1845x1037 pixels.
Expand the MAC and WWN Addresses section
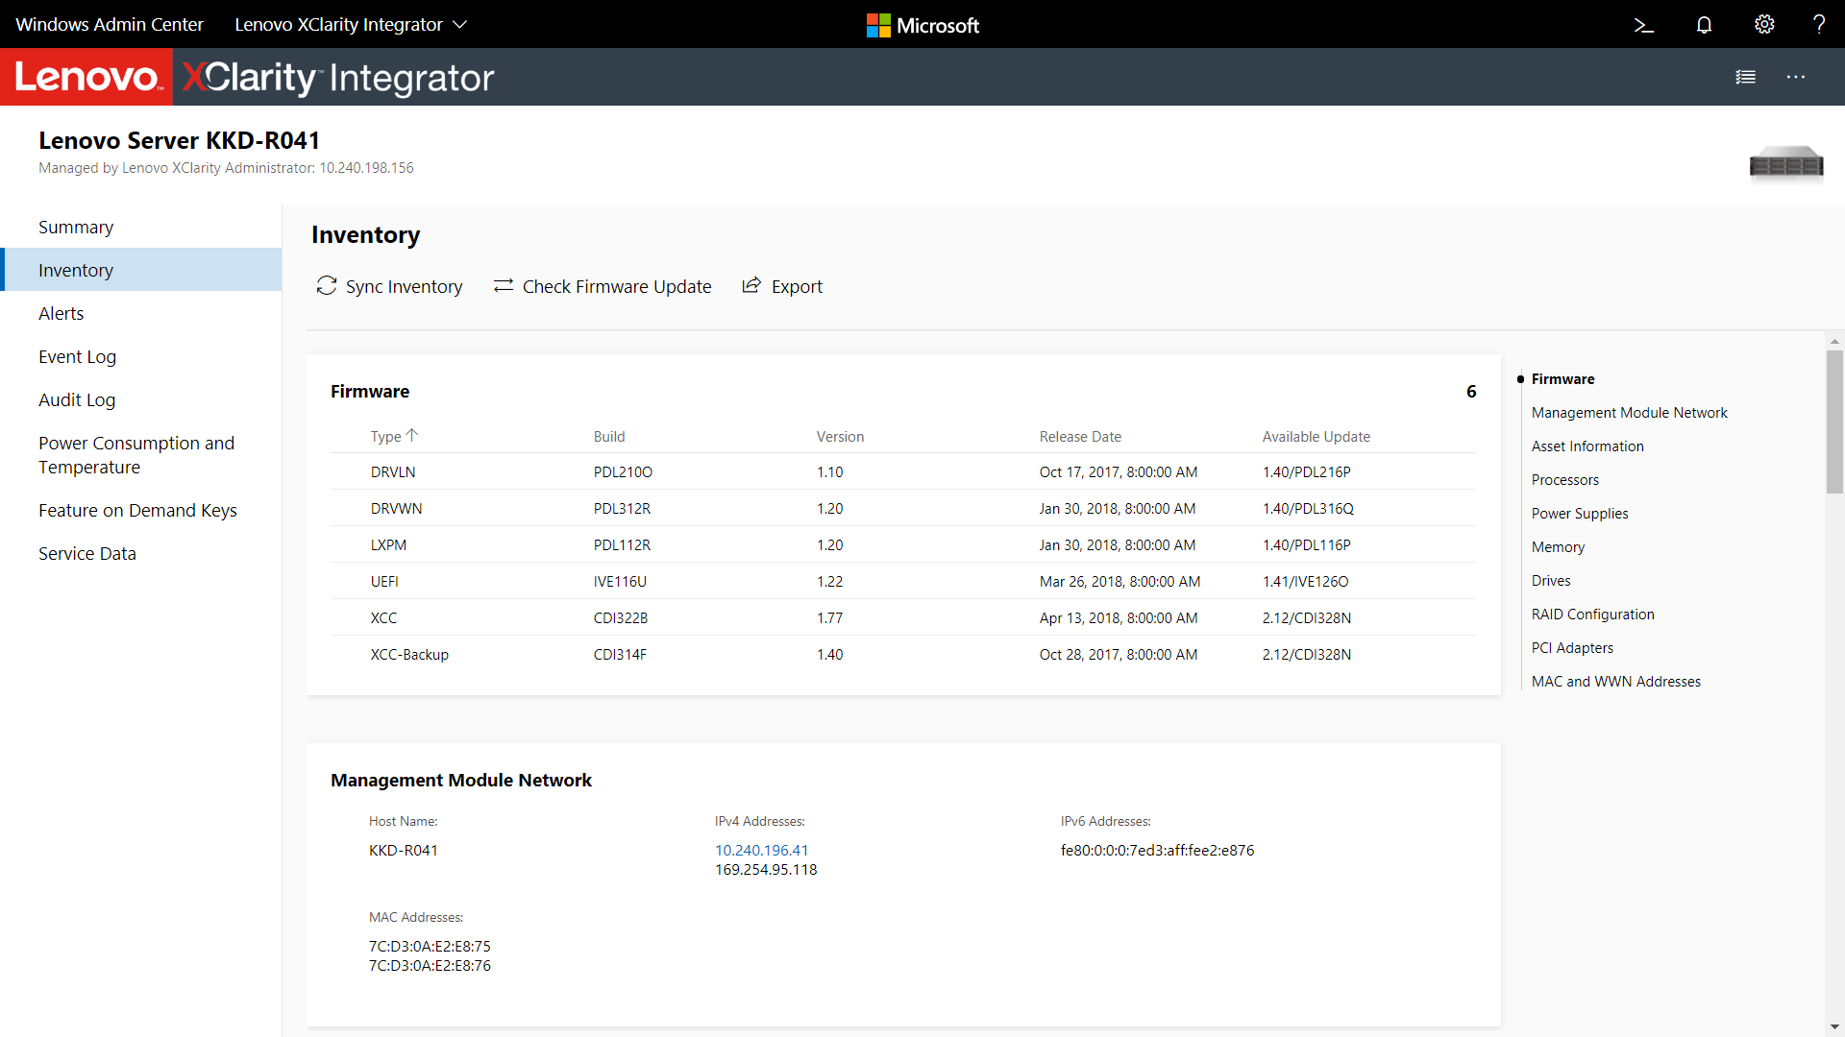pyautogui.click(x=1615, y=681)
